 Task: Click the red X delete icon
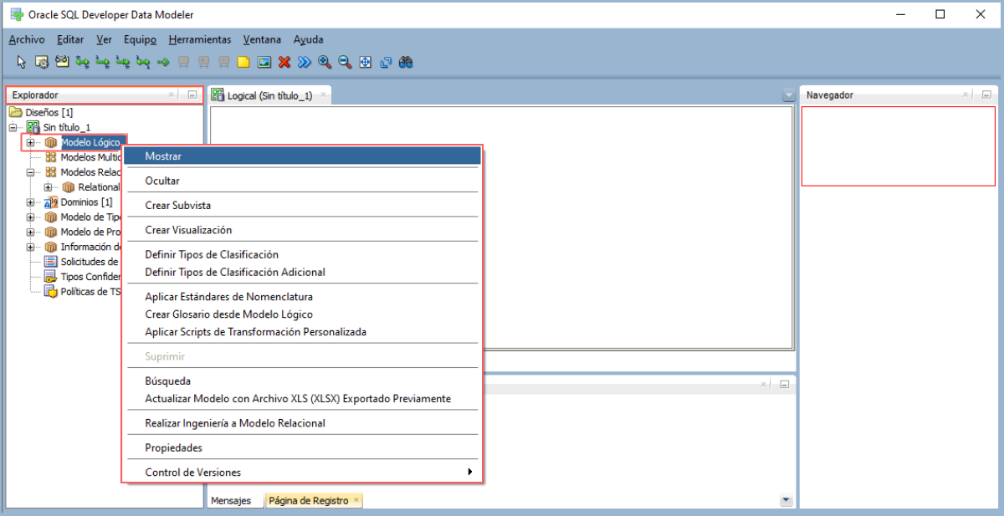point(284,62)
